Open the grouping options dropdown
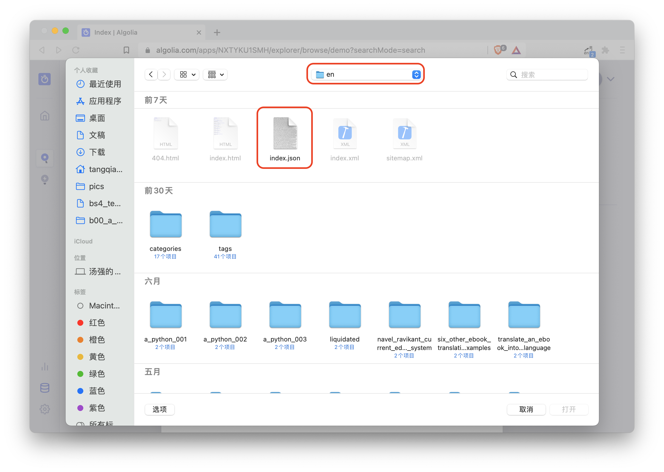The width and height of the screenshot is (664, 472). click(215, 74)
